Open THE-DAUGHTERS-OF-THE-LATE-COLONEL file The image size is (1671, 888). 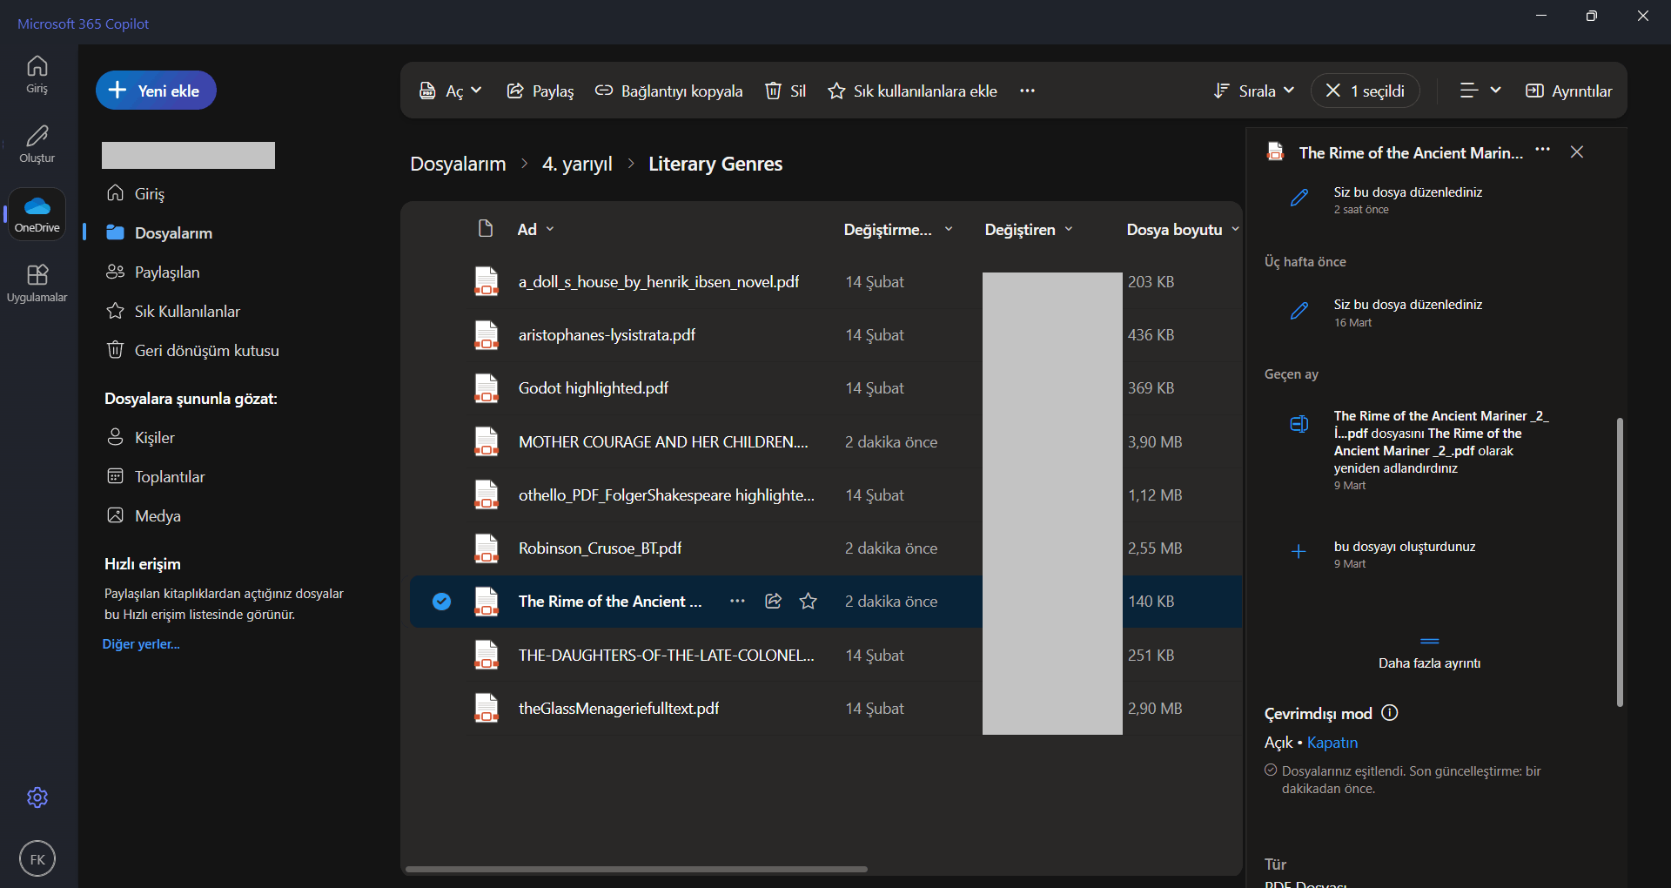(x=667, y=656)
